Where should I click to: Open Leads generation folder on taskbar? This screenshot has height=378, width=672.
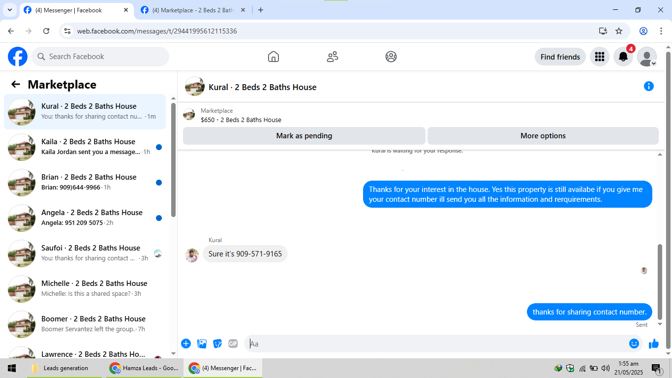pos(64,368)
